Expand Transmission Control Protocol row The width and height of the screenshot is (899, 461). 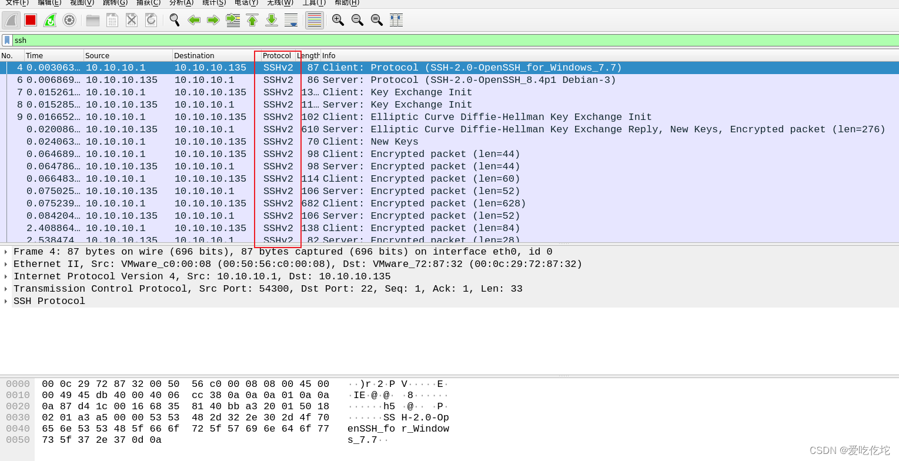6,289
